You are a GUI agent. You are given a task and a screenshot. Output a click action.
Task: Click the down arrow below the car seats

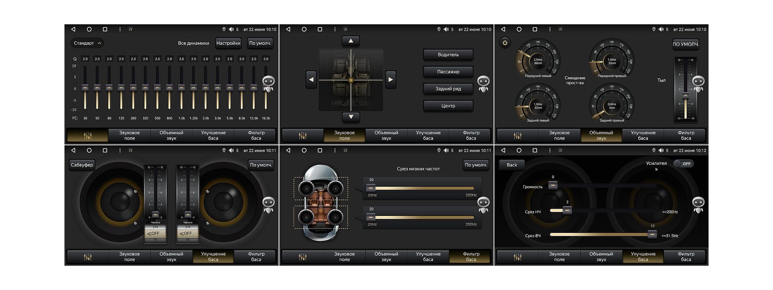click(x=351, y=117)
